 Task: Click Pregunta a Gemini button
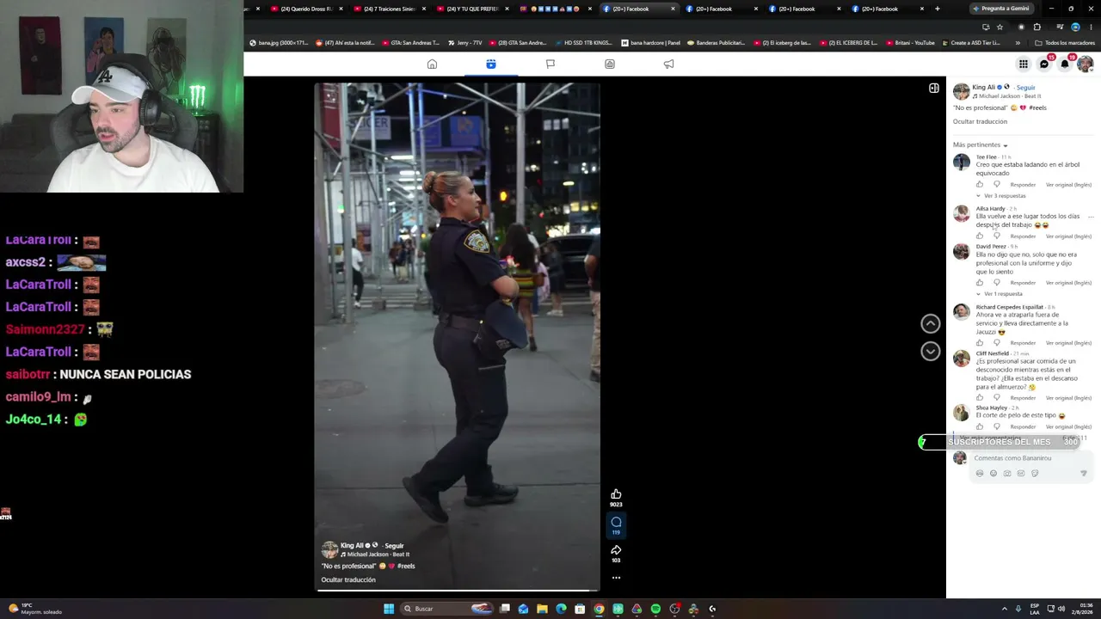1001,9
